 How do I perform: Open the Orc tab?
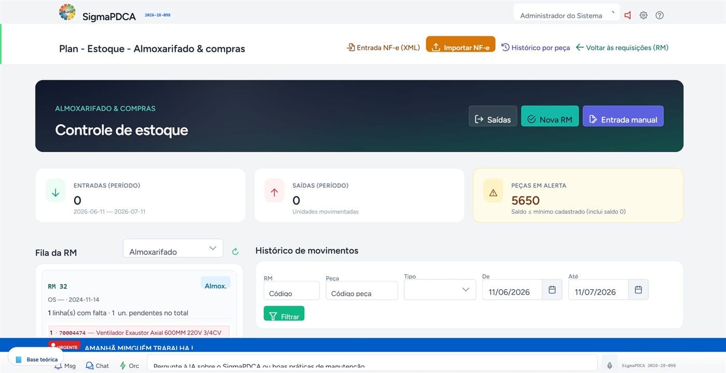(130, 366)
